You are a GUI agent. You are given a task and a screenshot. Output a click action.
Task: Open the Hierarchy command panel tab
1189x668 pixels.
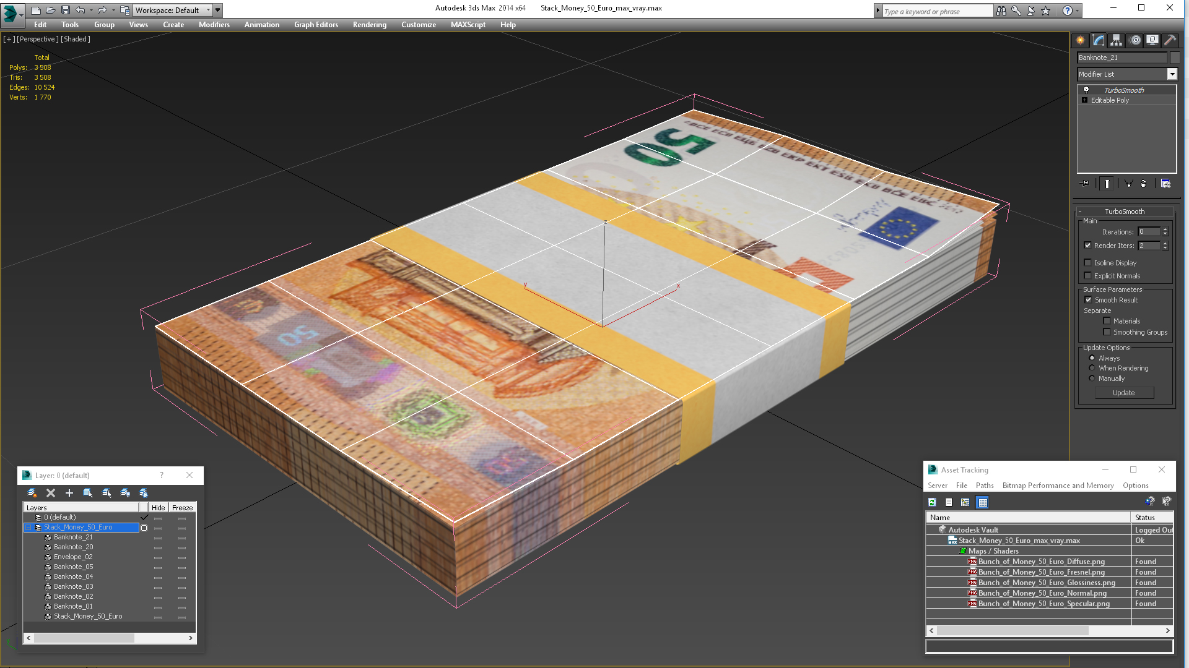coord(1116,40)
